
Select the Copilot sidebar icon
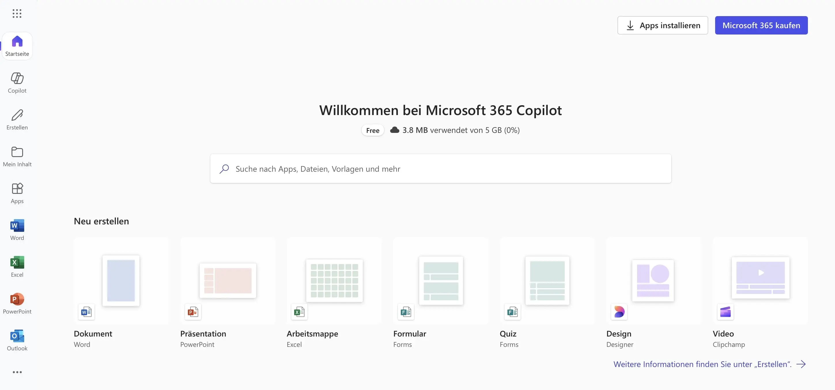click(x=17, y=83)
